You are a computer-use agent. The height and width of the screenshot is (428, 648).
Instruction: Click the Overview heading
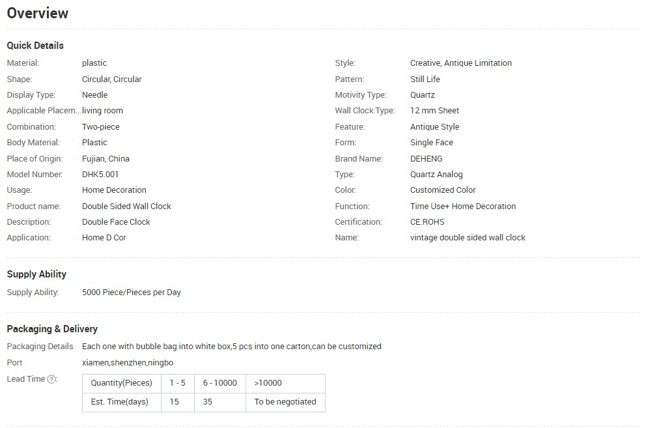pyautogui.click(x=38, y=13)
